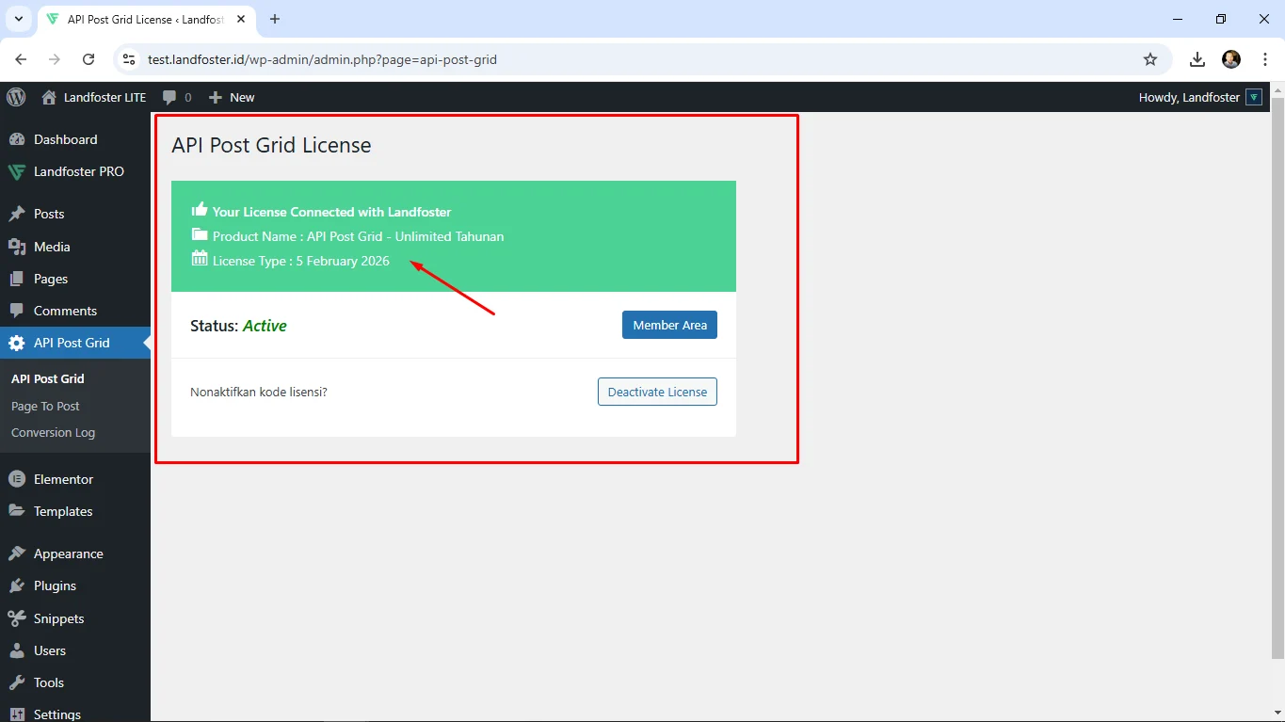Open Elementor in the sidebar
This screenshot has width=1285, height=722.
point(75,479)
